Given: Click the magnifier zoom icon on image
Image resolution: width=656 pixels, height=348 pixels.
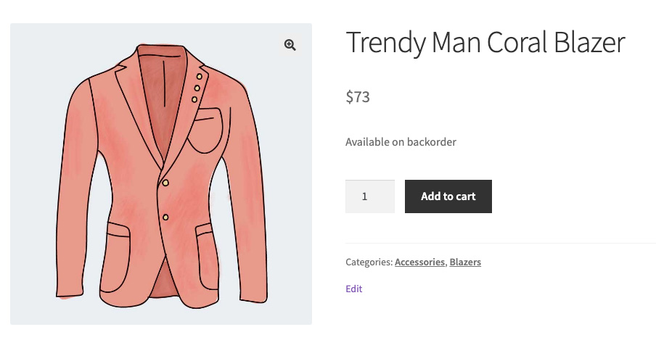Looking at the screenshot, I should pyautogui.click(x=290, y=45).
